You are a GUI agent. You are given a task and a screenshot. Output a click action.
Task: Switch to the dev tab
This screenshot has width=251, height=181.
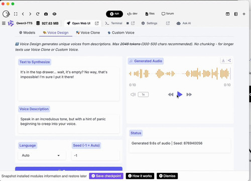132,14
